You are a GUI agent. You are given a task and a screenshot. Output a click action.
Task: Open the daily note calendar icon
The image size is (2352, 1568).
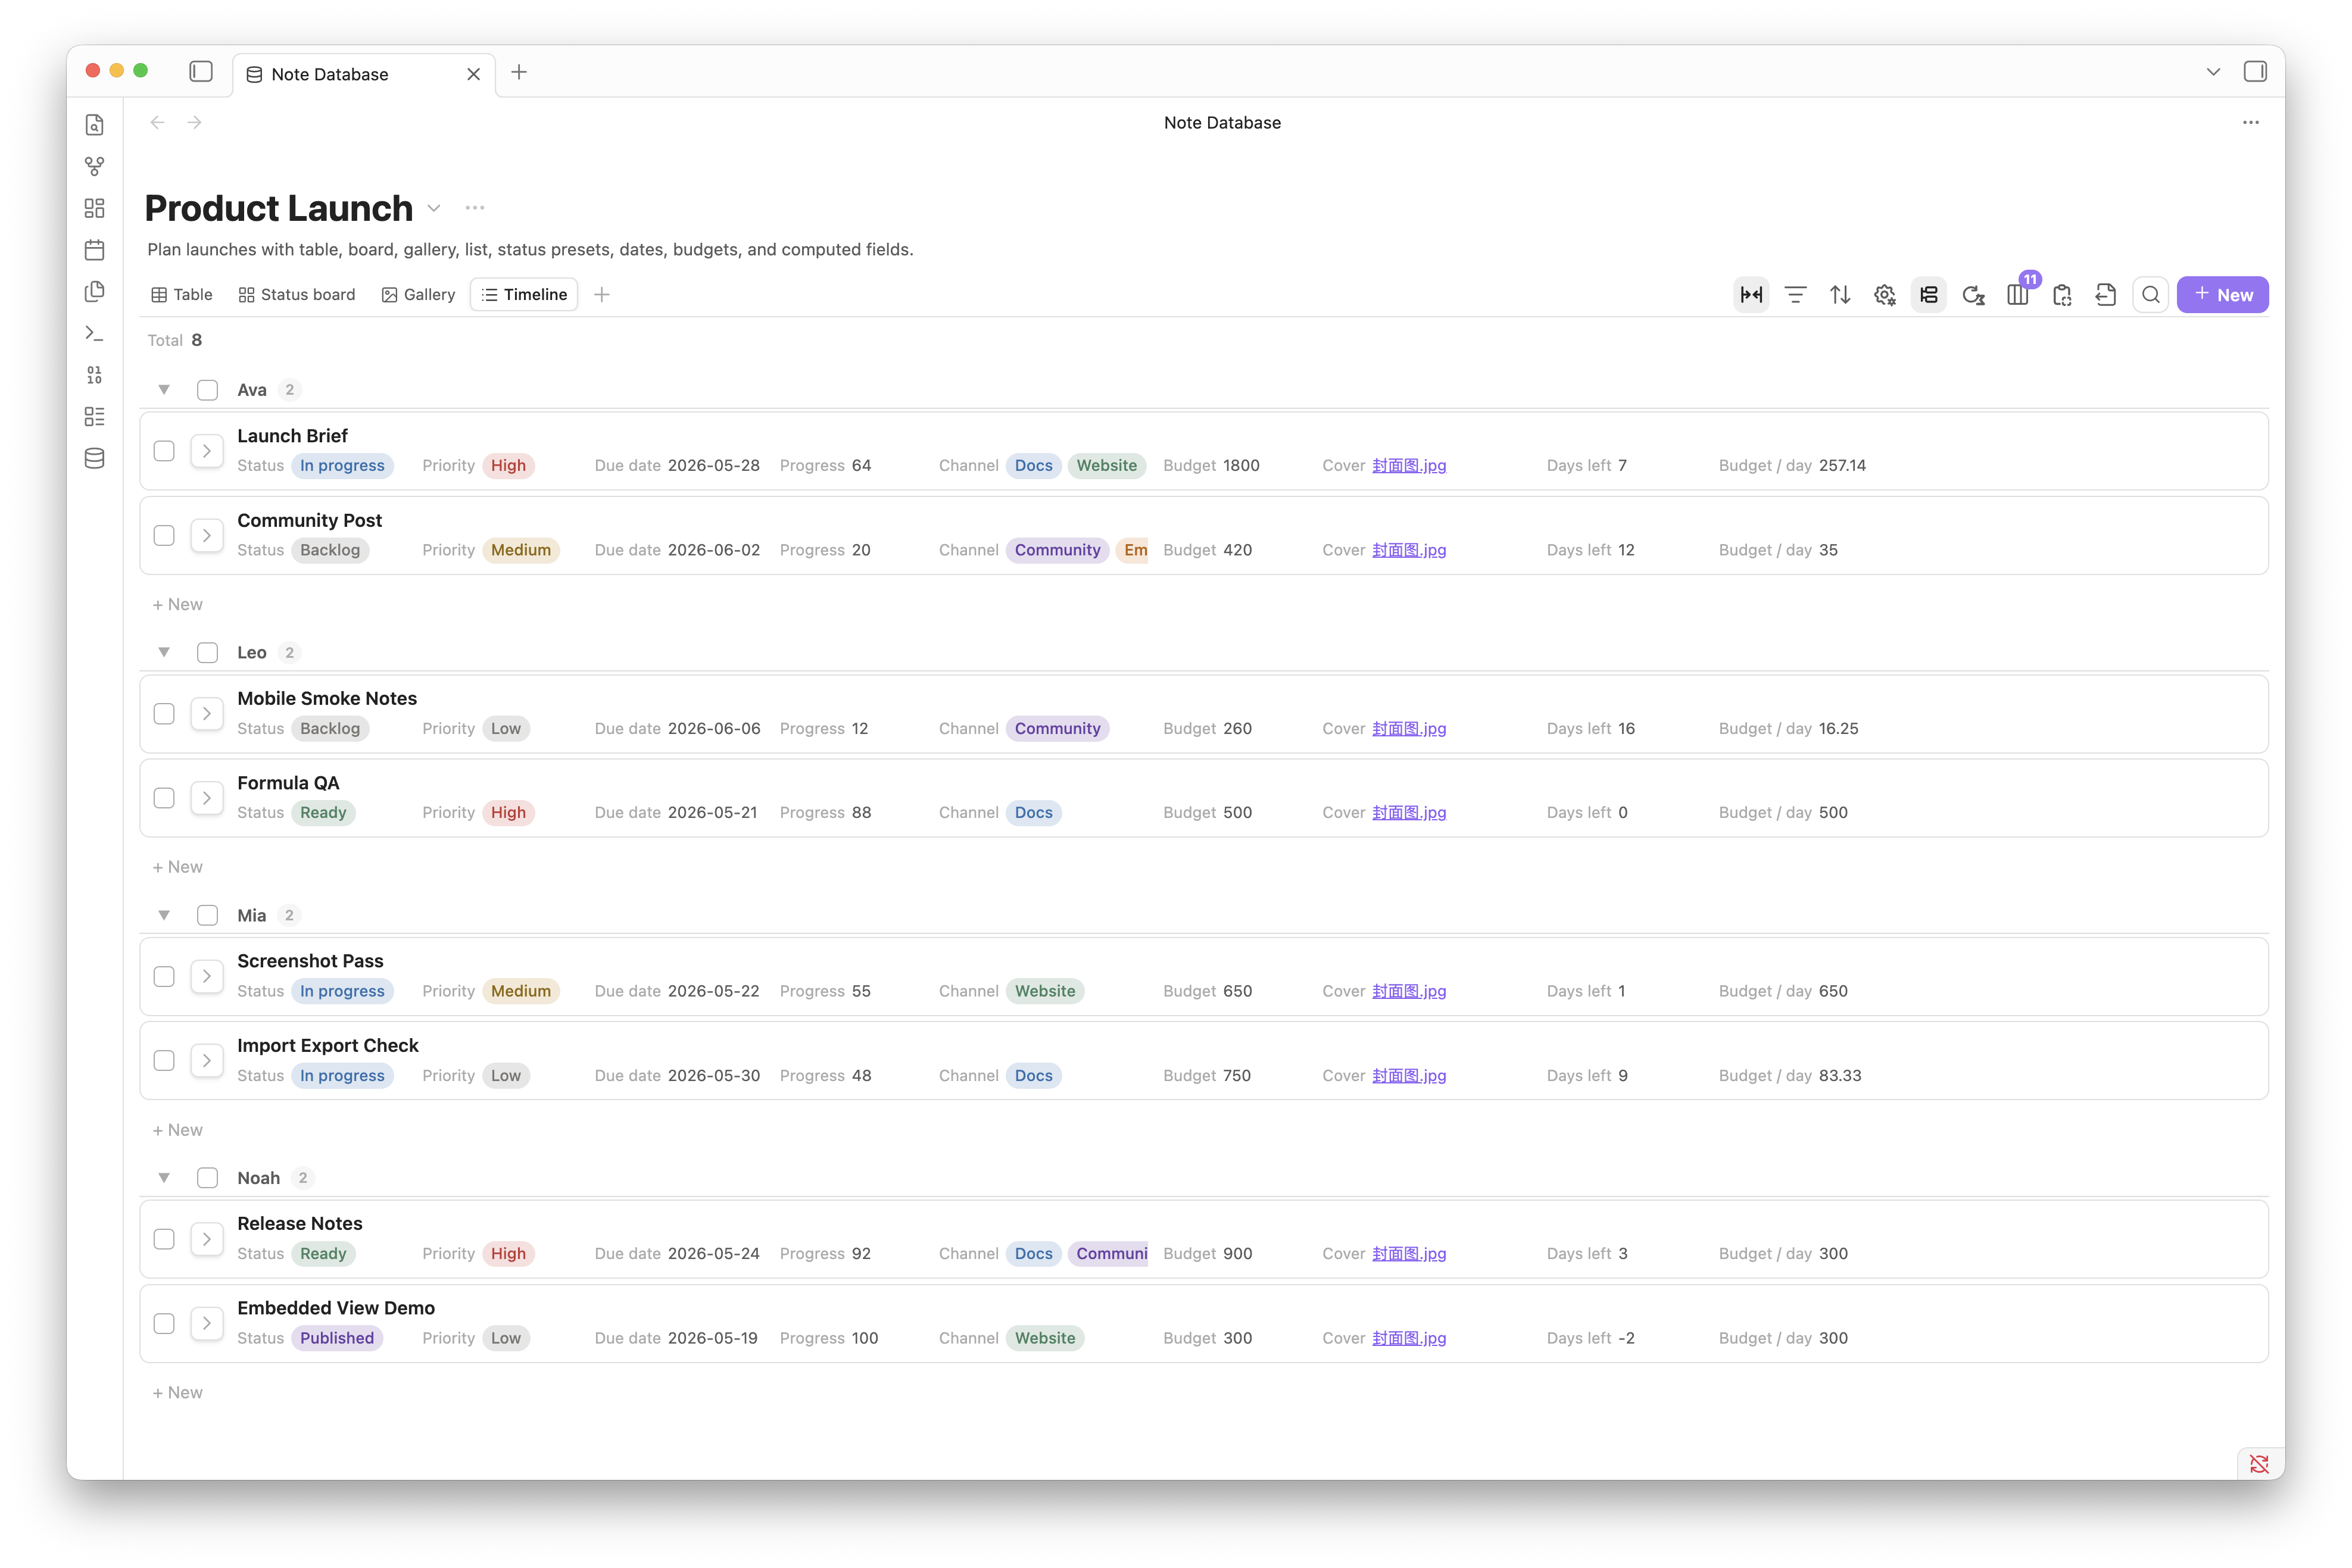[x=94, y=250]
